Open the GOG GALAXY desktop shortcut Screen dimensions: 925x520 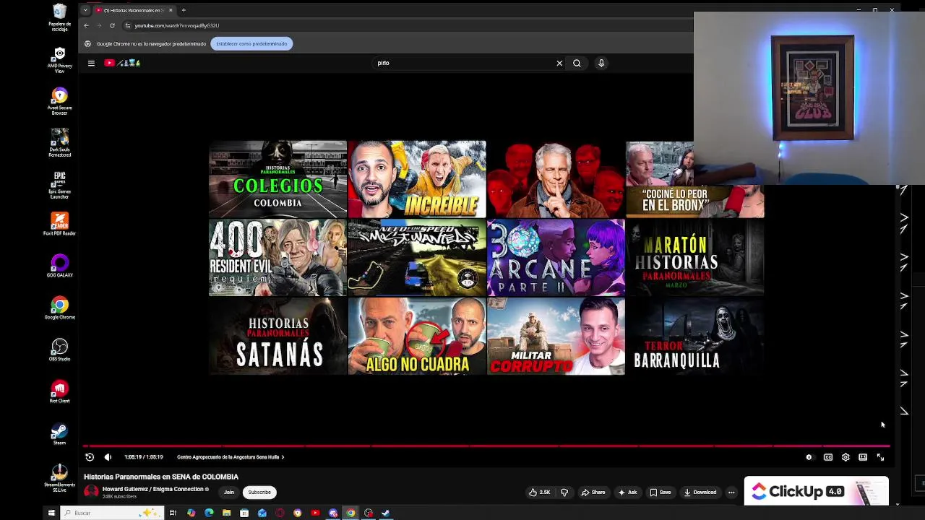59,265
